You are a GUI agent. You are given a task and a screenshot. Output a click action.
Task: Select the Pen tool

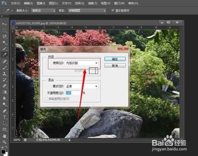point(5,111)
